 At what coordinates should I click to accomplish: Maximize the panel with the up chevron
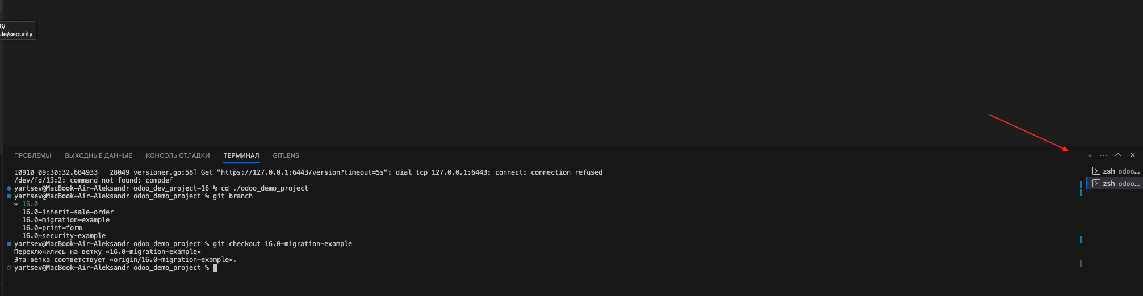click(1118, 155)
